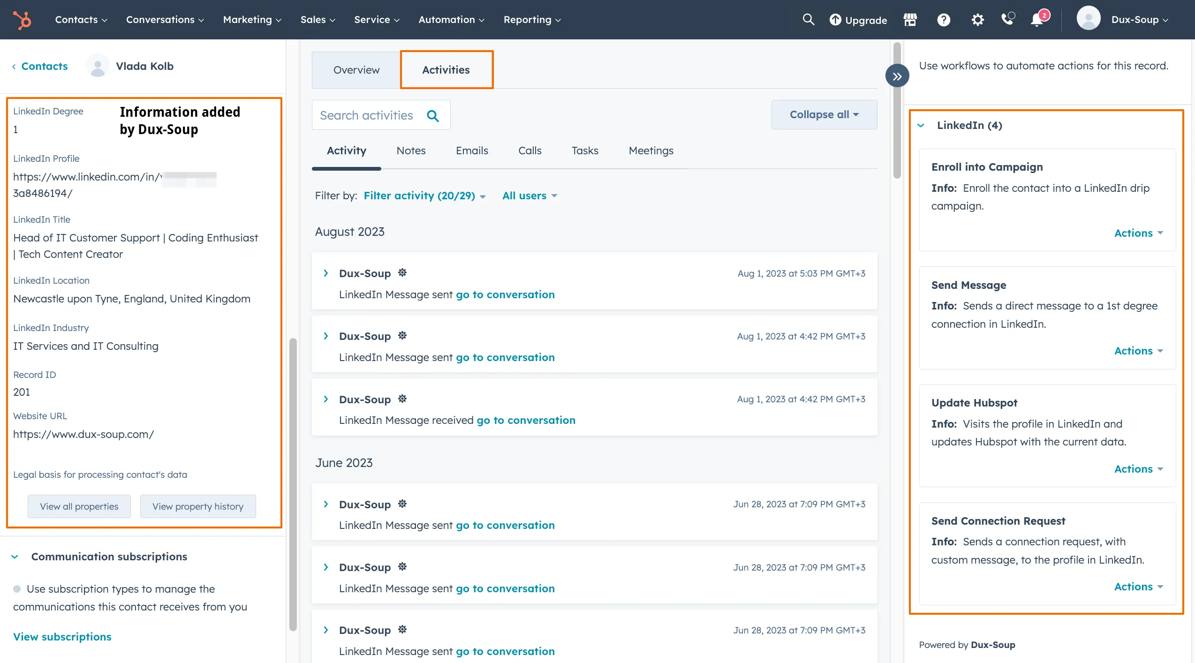Open the Service navigation menu
1195x663 pixels.
point(377,20)
